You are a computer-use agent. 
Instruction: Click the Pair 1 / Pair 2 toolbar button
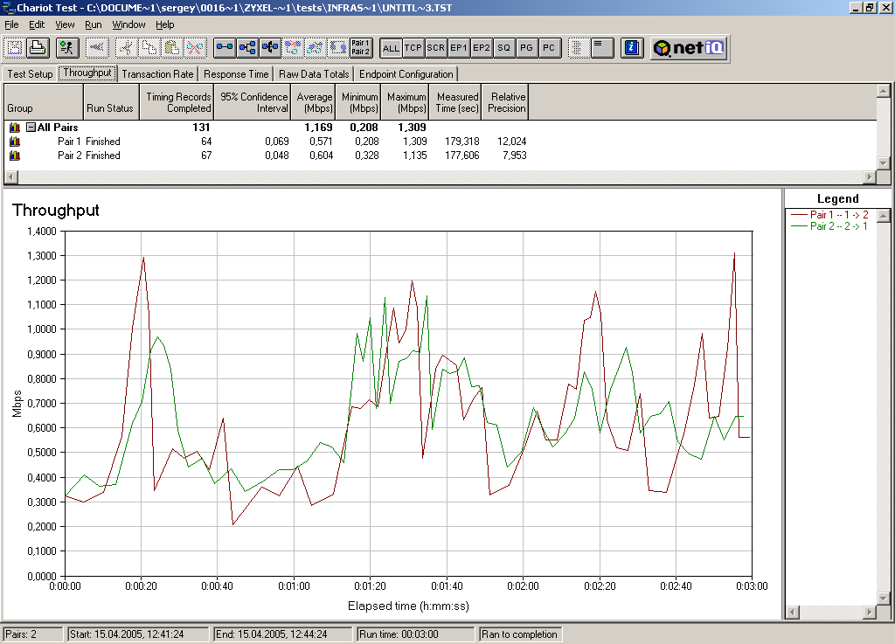tap(360, 48)
